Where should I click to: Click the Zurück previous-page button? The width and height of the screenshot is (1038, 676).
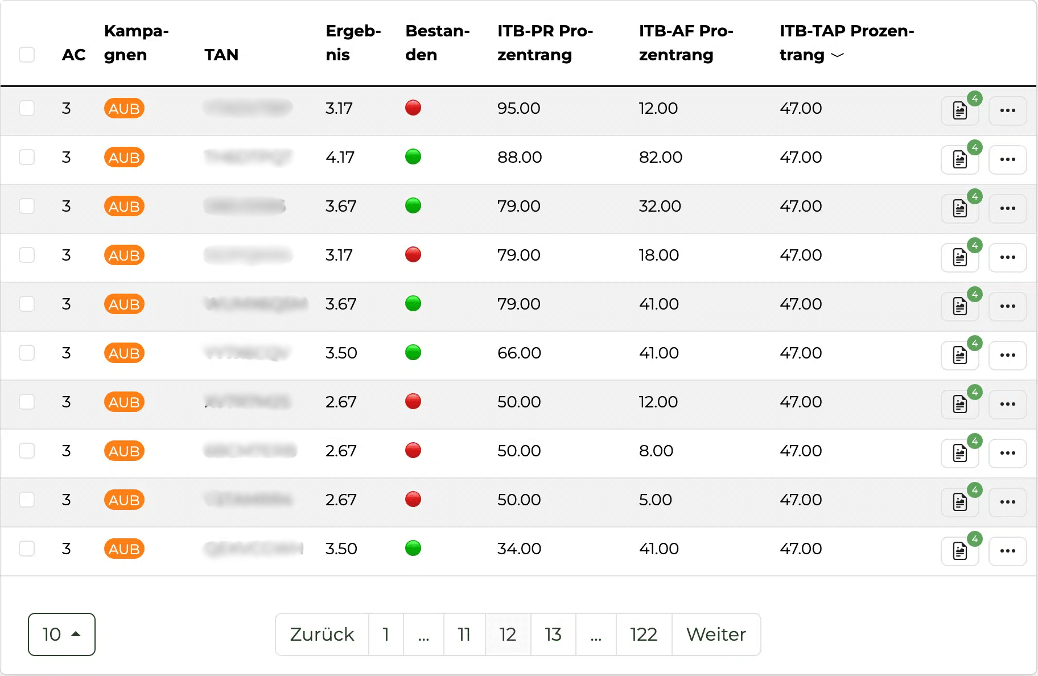322,634
